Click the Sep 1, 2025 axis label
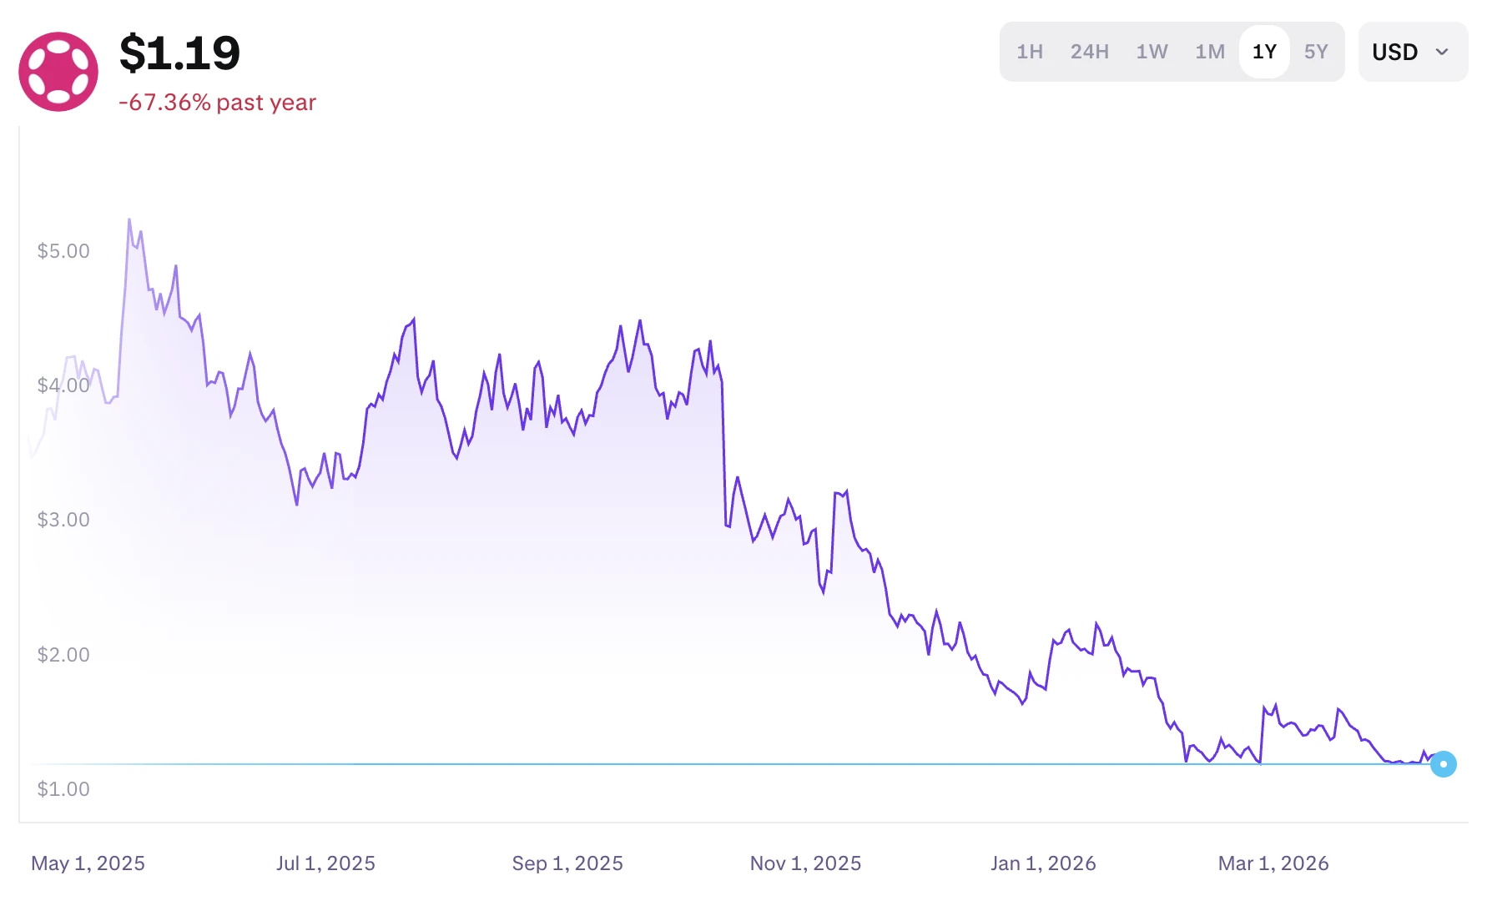 tap(567, 863)
